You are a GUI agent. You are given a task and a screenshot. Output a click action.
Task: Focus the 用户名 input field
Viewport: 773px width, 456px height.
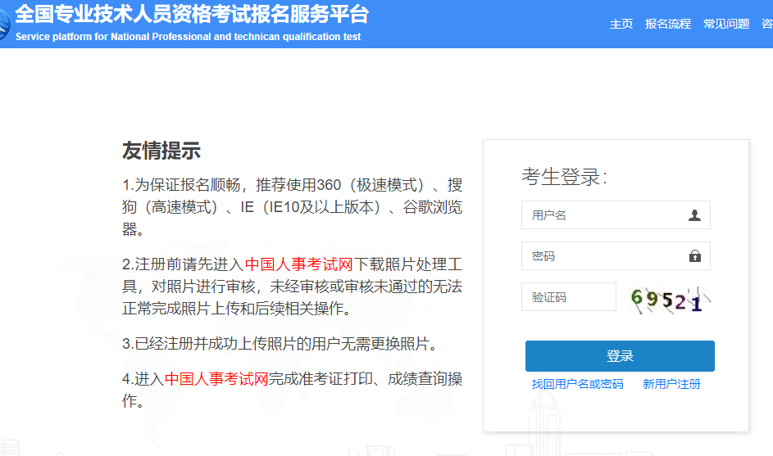602,215
